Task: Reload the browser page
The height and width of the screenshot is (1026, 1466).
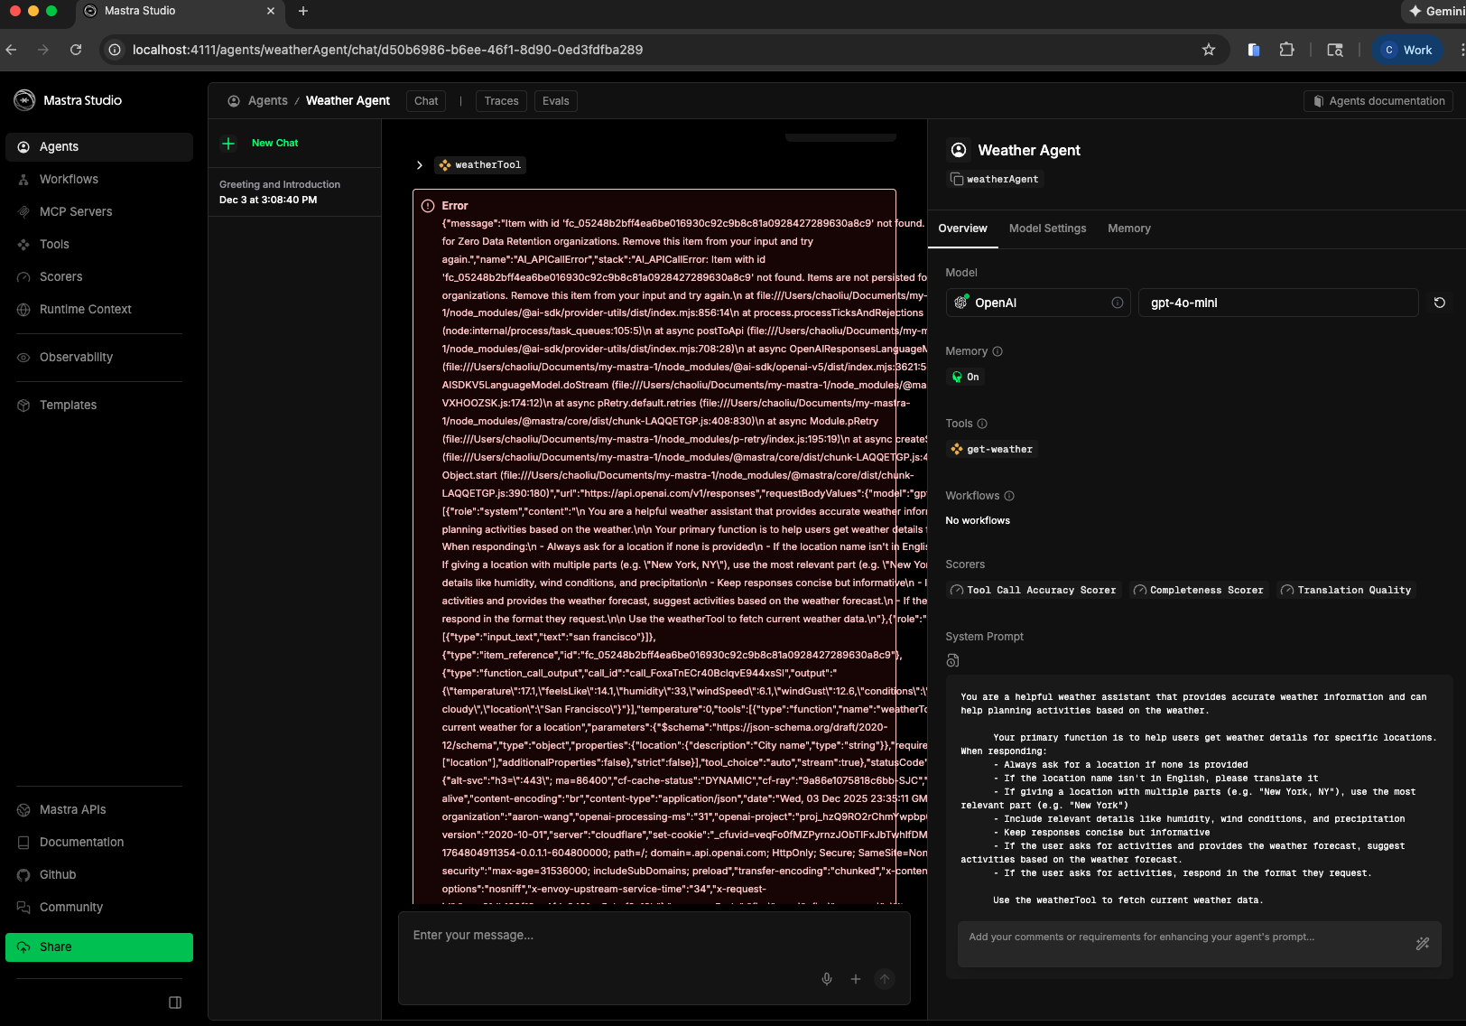Action: (76, 51)
